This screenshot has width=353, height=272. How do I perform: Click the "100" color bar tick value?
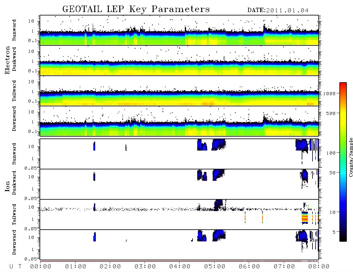[x=331, y=153]
